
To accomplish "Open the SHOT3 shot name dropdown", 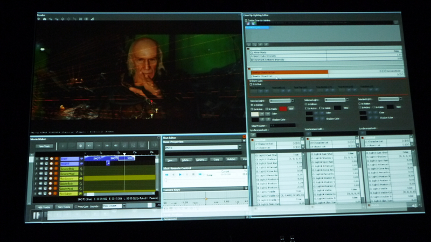I will click(240, 147).
